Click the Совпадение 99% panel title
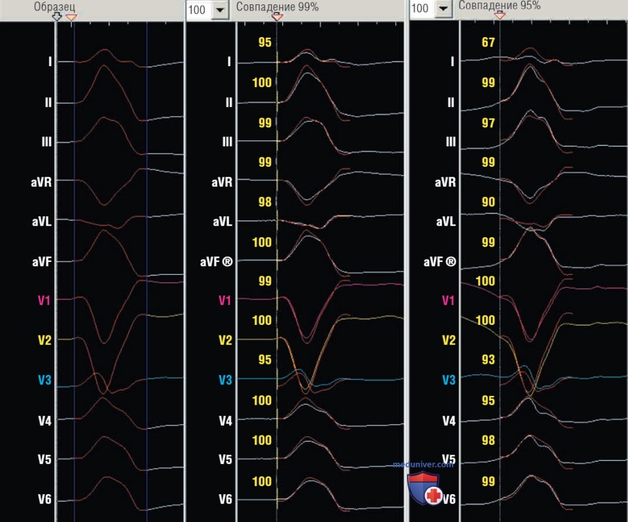Image resolution: width=628 pixels, height=522 pixels. [x=277, y=7]
